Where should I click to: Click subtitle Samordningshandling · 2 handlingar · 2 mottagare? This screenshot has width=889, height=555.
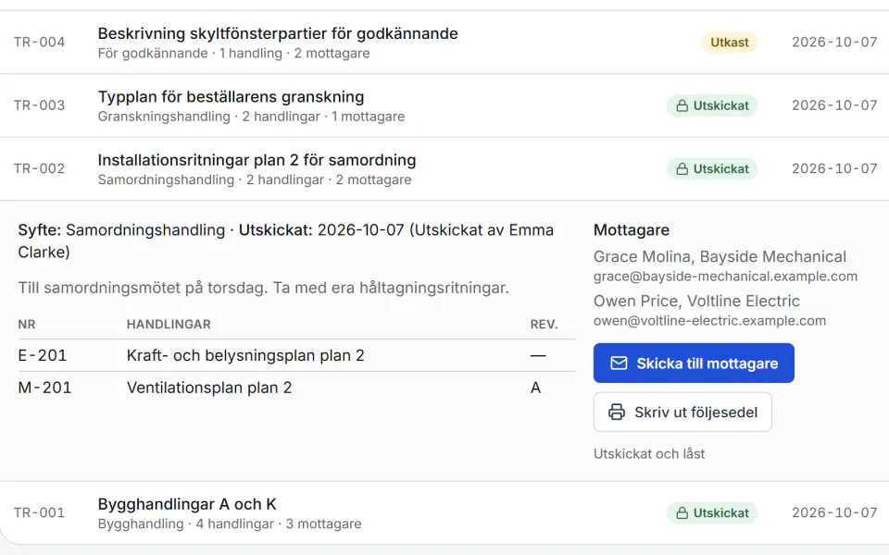(255, 180)
